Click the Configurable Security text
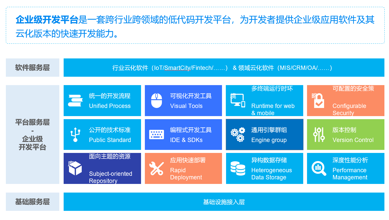 point(349,109)
